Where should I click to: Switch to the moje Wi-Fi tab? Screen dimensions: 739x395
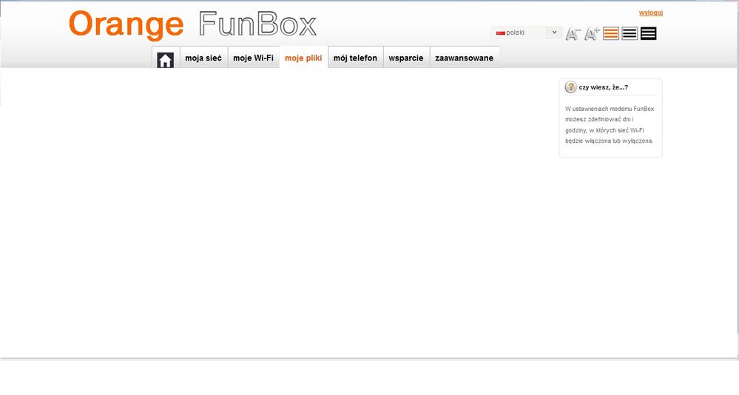pyautogui.click(x=254, y=58)
